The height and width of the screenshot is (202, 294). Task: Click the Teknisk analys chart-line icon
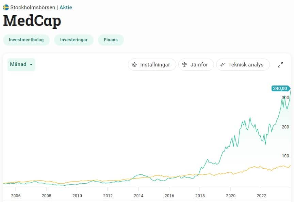tap(223, 65)
